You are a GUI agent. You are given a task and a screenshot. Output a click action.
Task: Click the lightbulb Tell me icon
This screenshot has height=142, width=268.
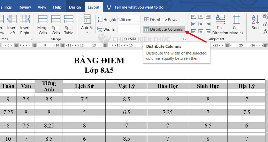point(109,7)
